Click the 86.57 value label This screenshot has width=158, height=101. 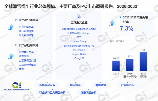116,58
